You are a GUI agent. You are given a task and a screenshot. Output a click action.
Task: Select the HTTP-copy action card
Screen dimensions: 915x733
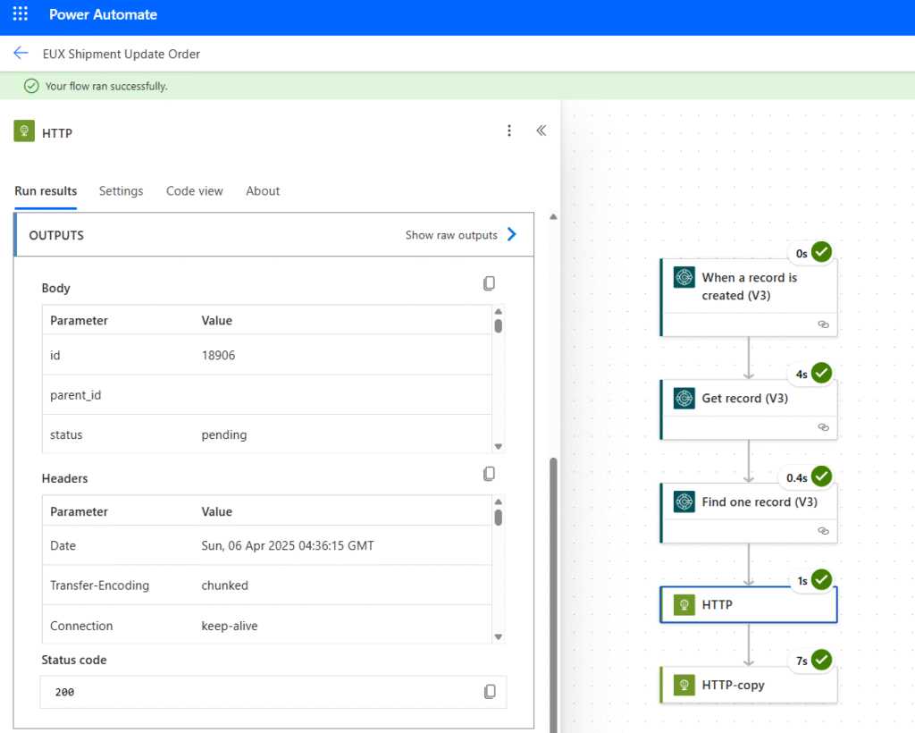click(x=749, y=685)
